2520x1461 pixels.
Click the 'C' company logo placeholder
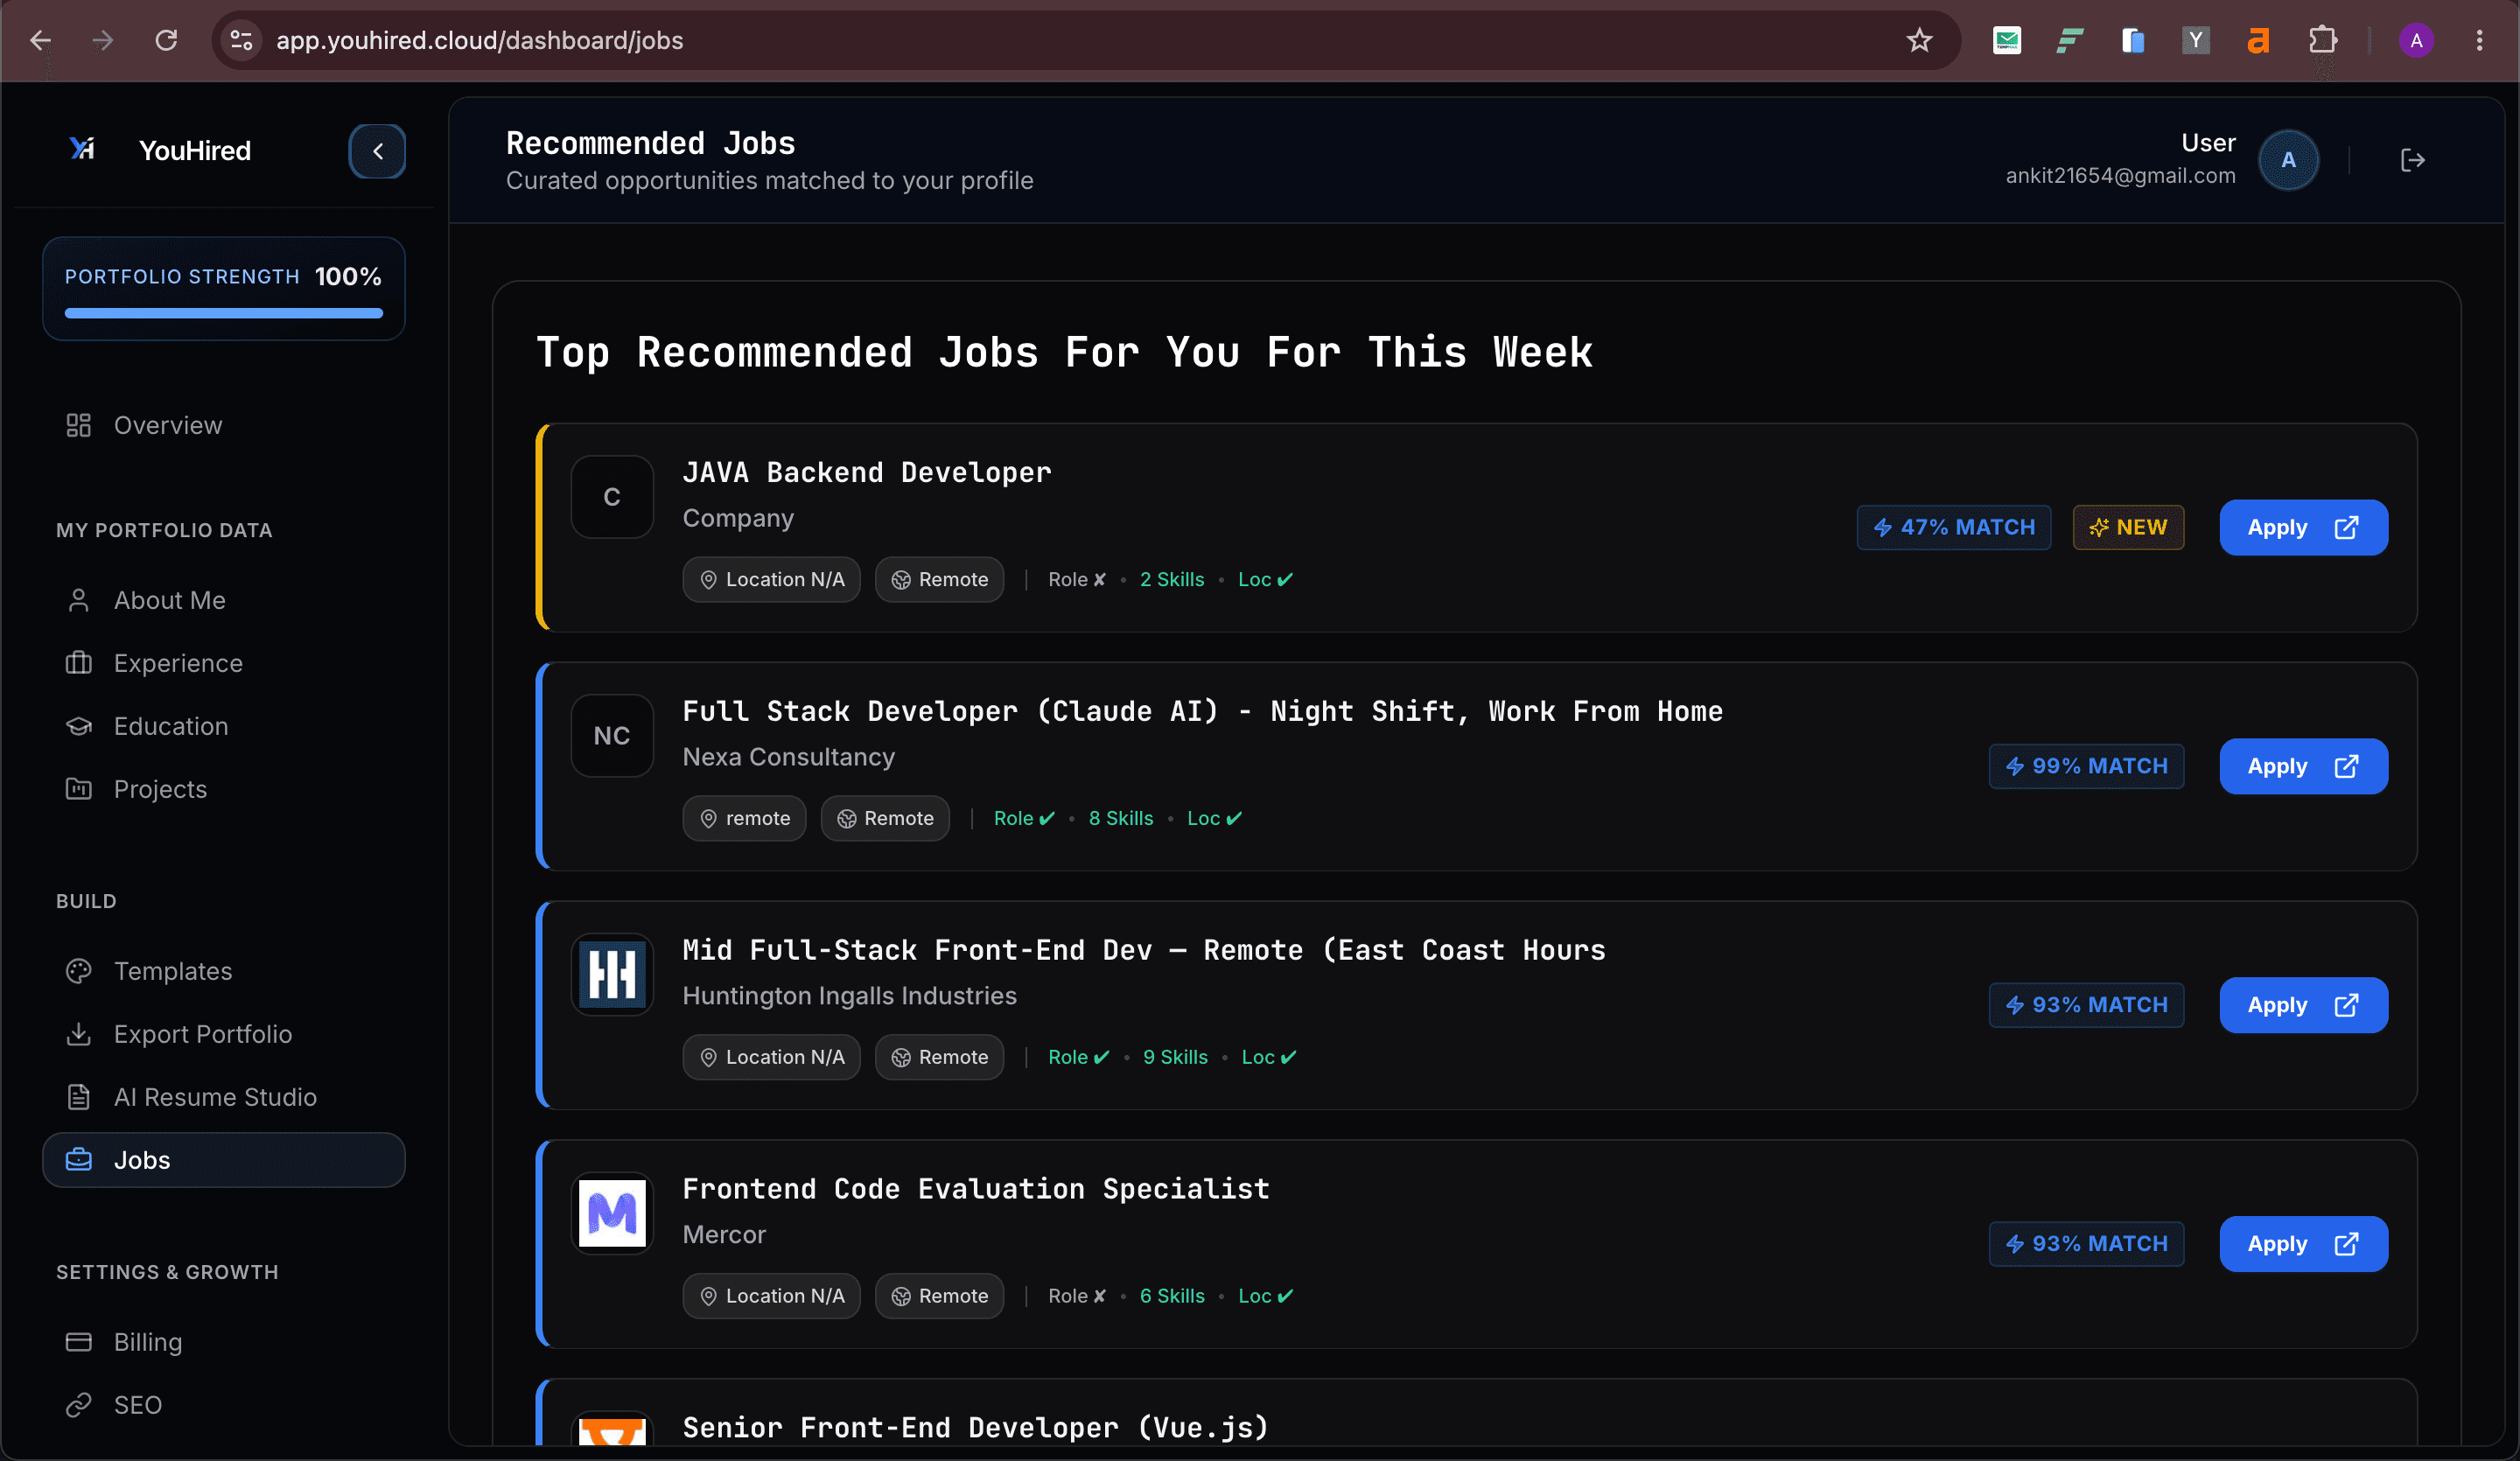612,497
